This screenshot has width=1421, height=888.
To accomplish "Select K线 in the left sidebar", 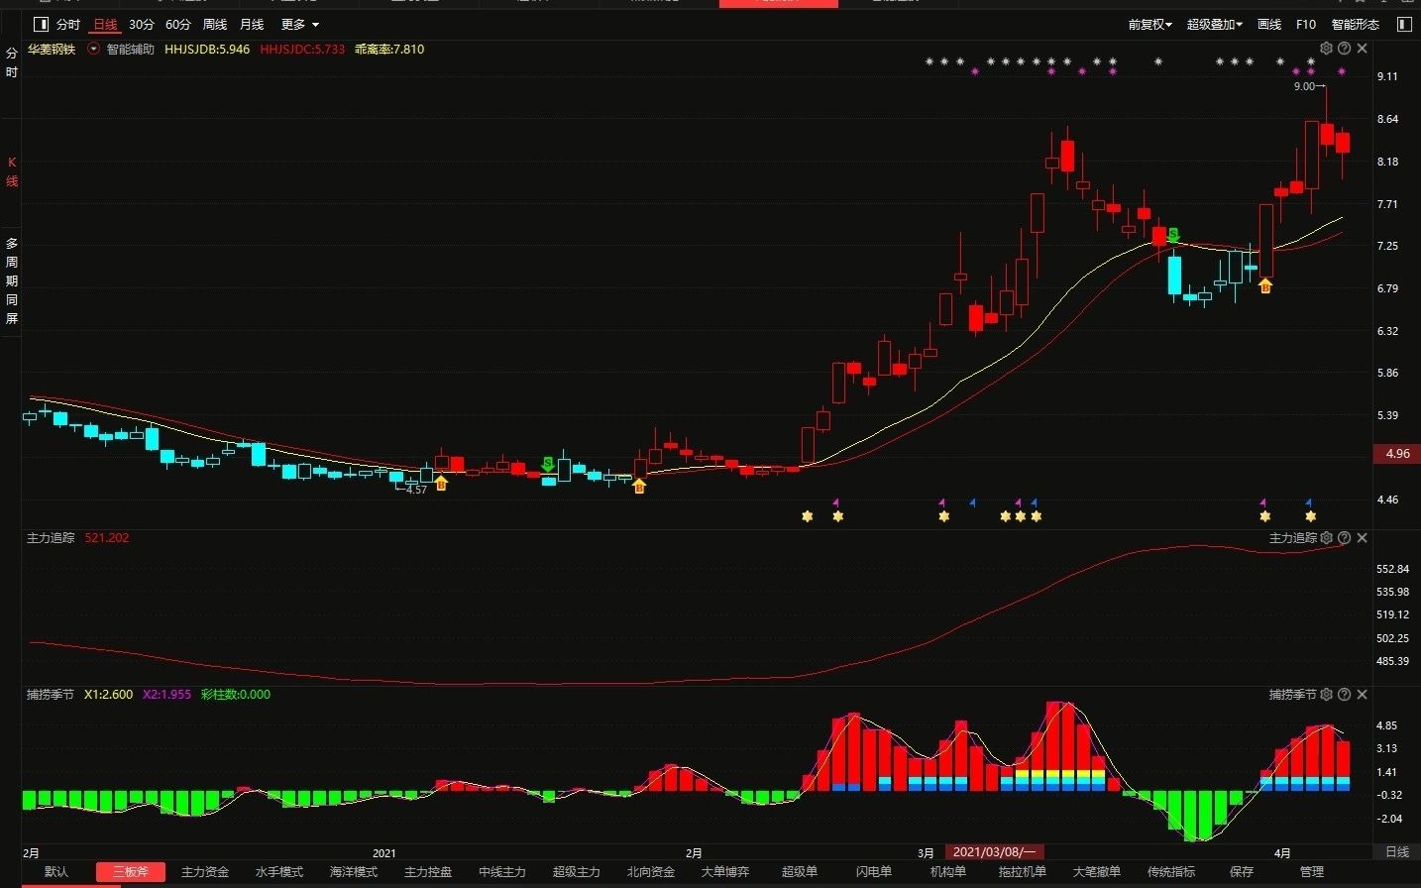I will coord(12,171).
